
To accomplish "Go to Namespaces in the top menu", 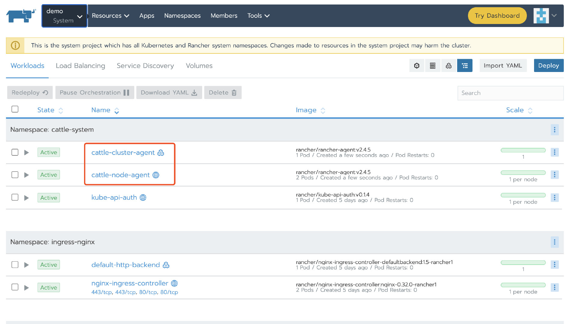I will click(x=182, y=16).
